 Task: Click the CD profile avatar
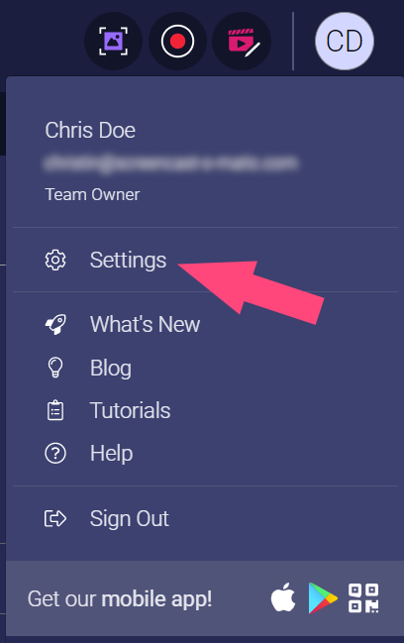tap(345, 41)
